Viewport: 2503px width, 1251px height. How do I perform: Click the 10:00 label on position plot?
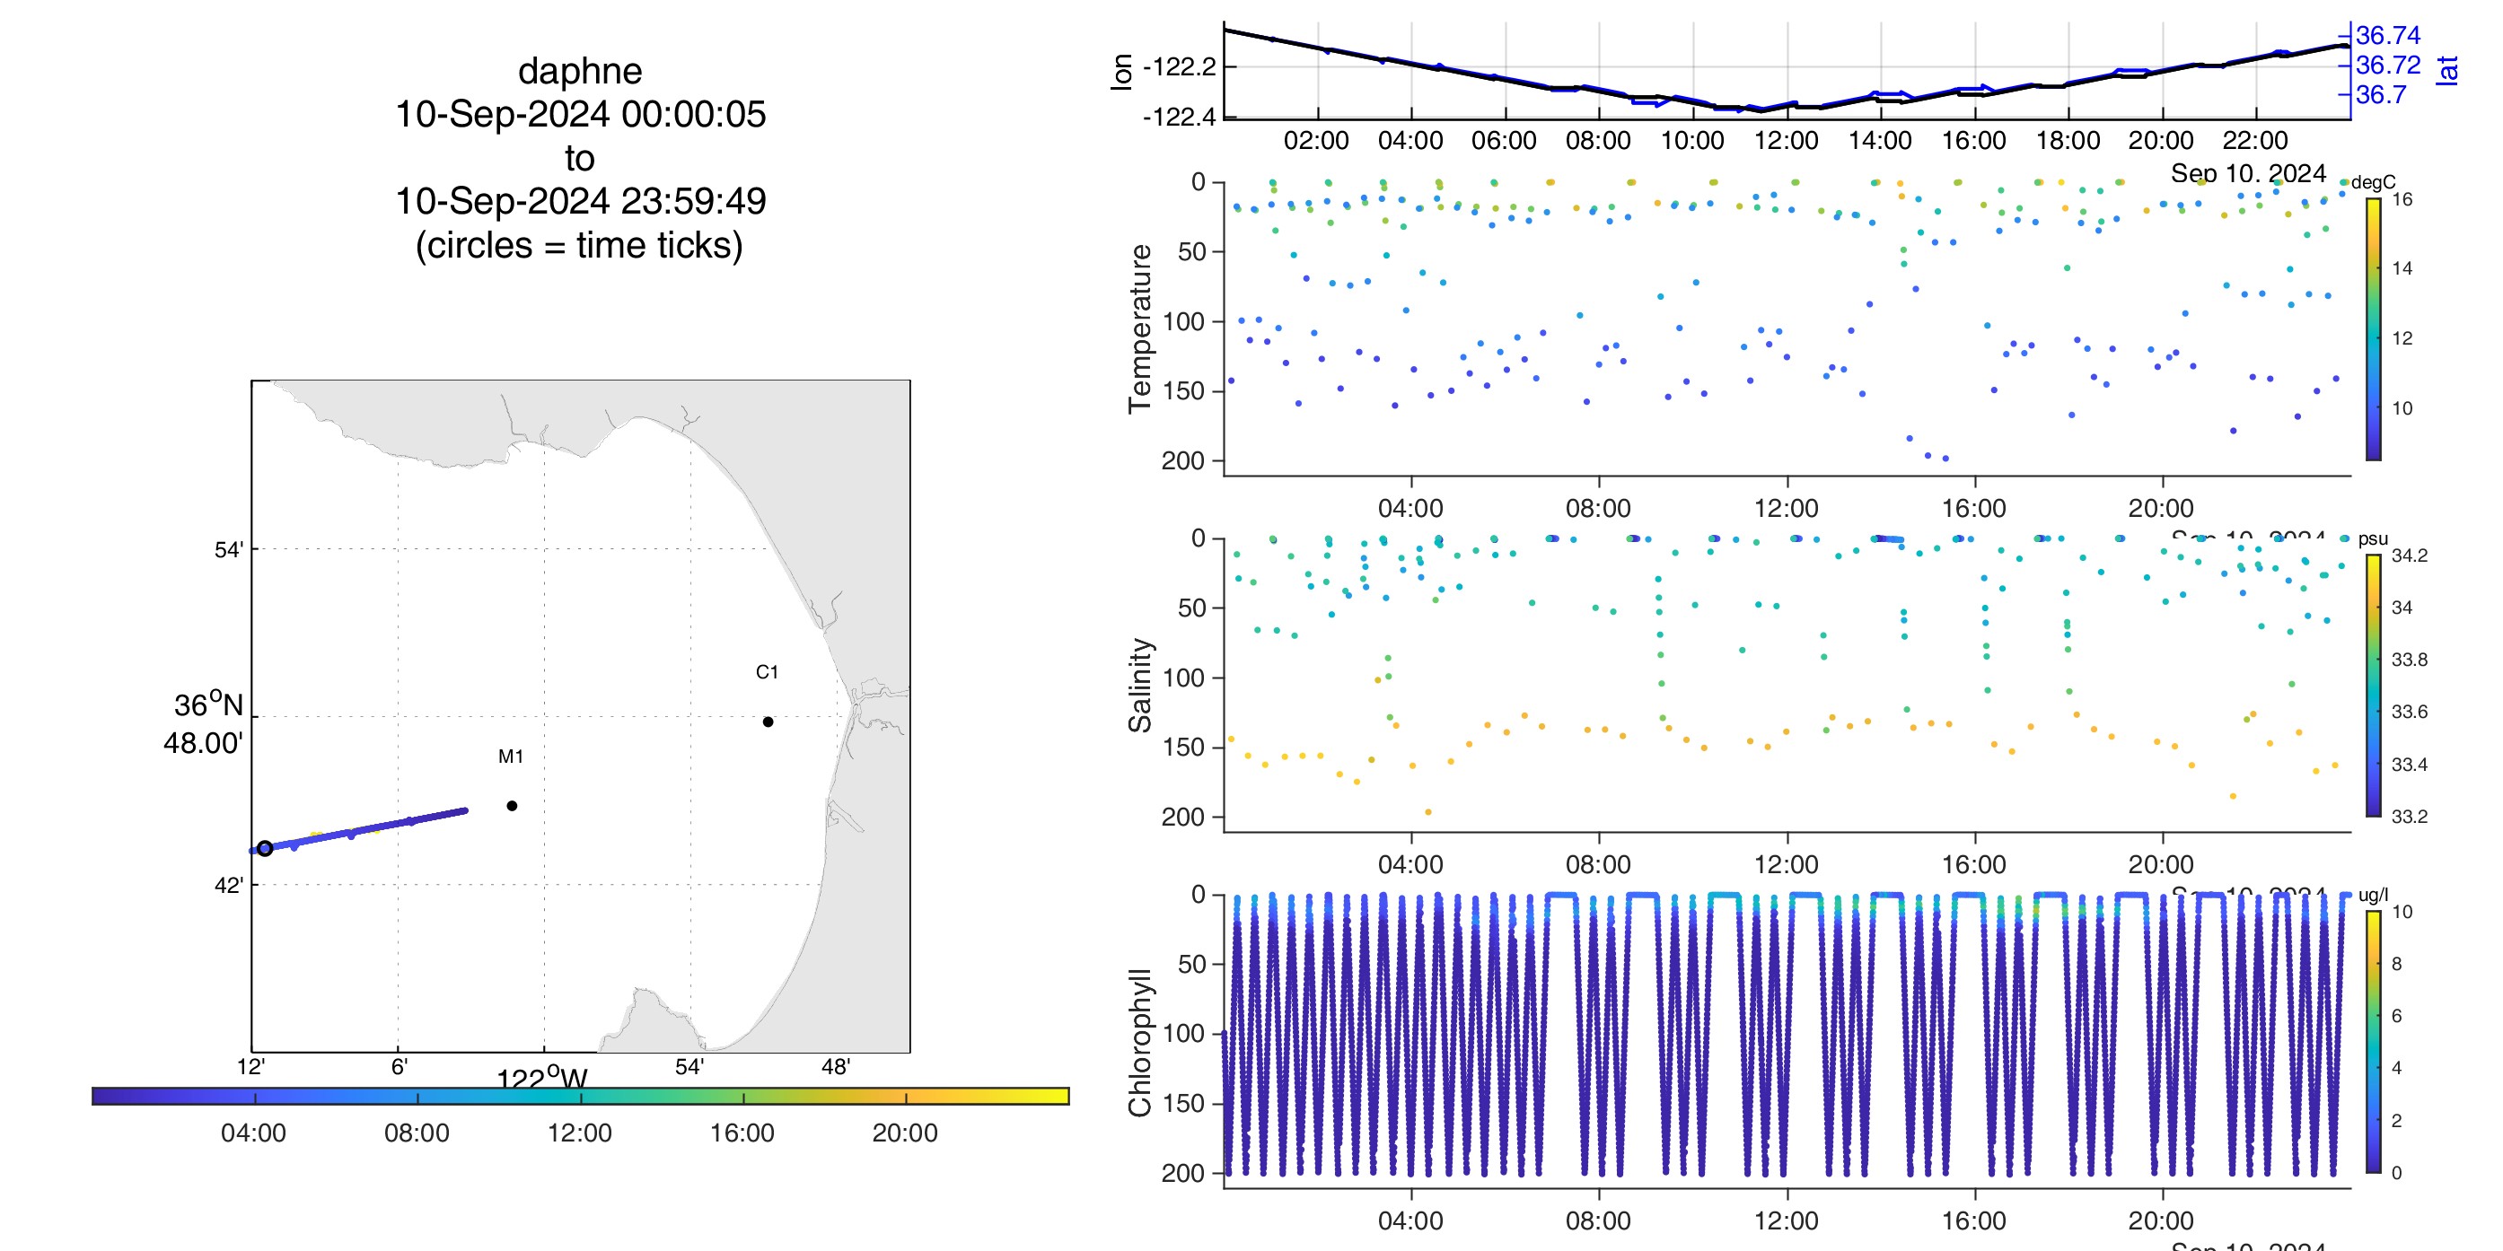tap(1691, 141)
